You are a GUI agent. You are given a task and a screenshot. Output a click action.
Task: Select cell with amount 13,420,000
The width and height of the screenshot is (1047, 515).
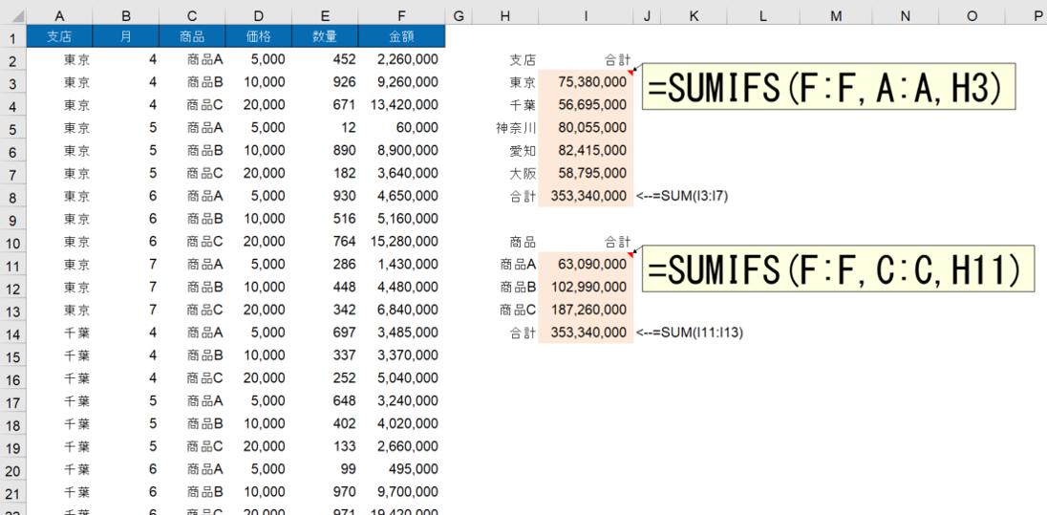click(401, 105)
